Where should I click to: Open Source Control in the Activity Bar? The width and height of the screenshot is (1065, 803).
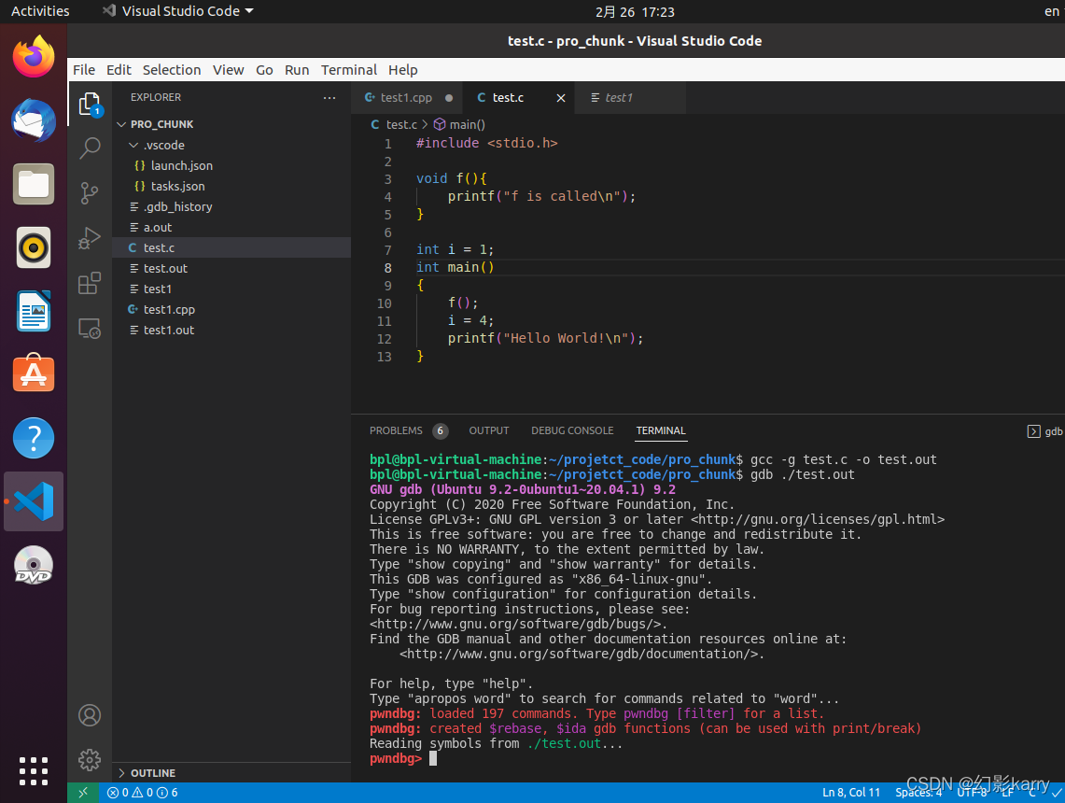click(x=89, y=193)
